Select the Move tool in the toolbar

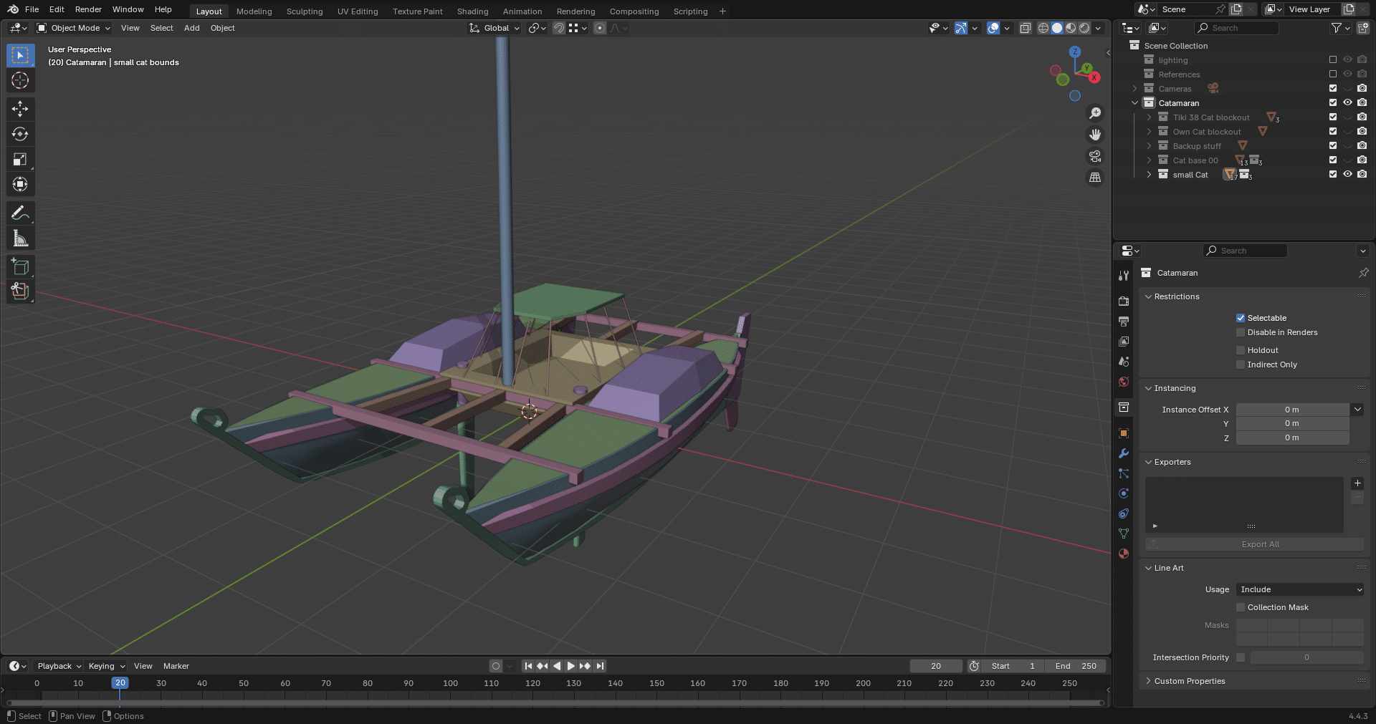(20, 109)
